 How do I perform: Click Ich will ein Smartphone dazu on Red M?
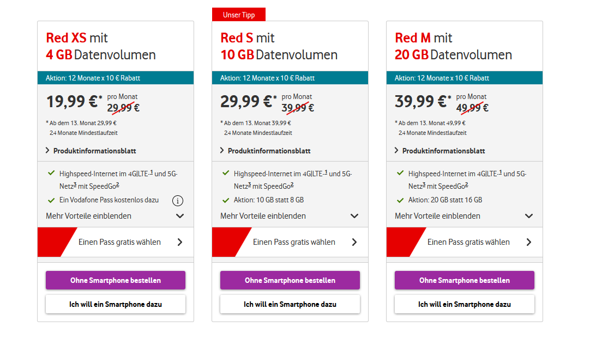pos(464,304)
